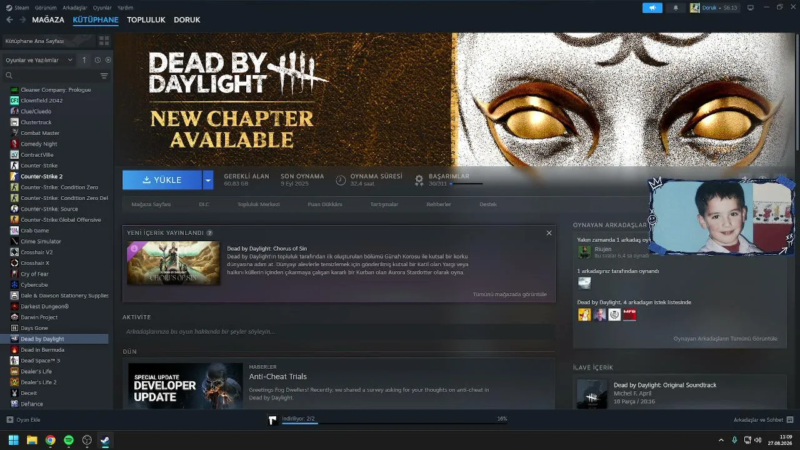This screenshot has width=800, height=450.
Task: Click the library search magnifier icon
Action: point(9,76)
